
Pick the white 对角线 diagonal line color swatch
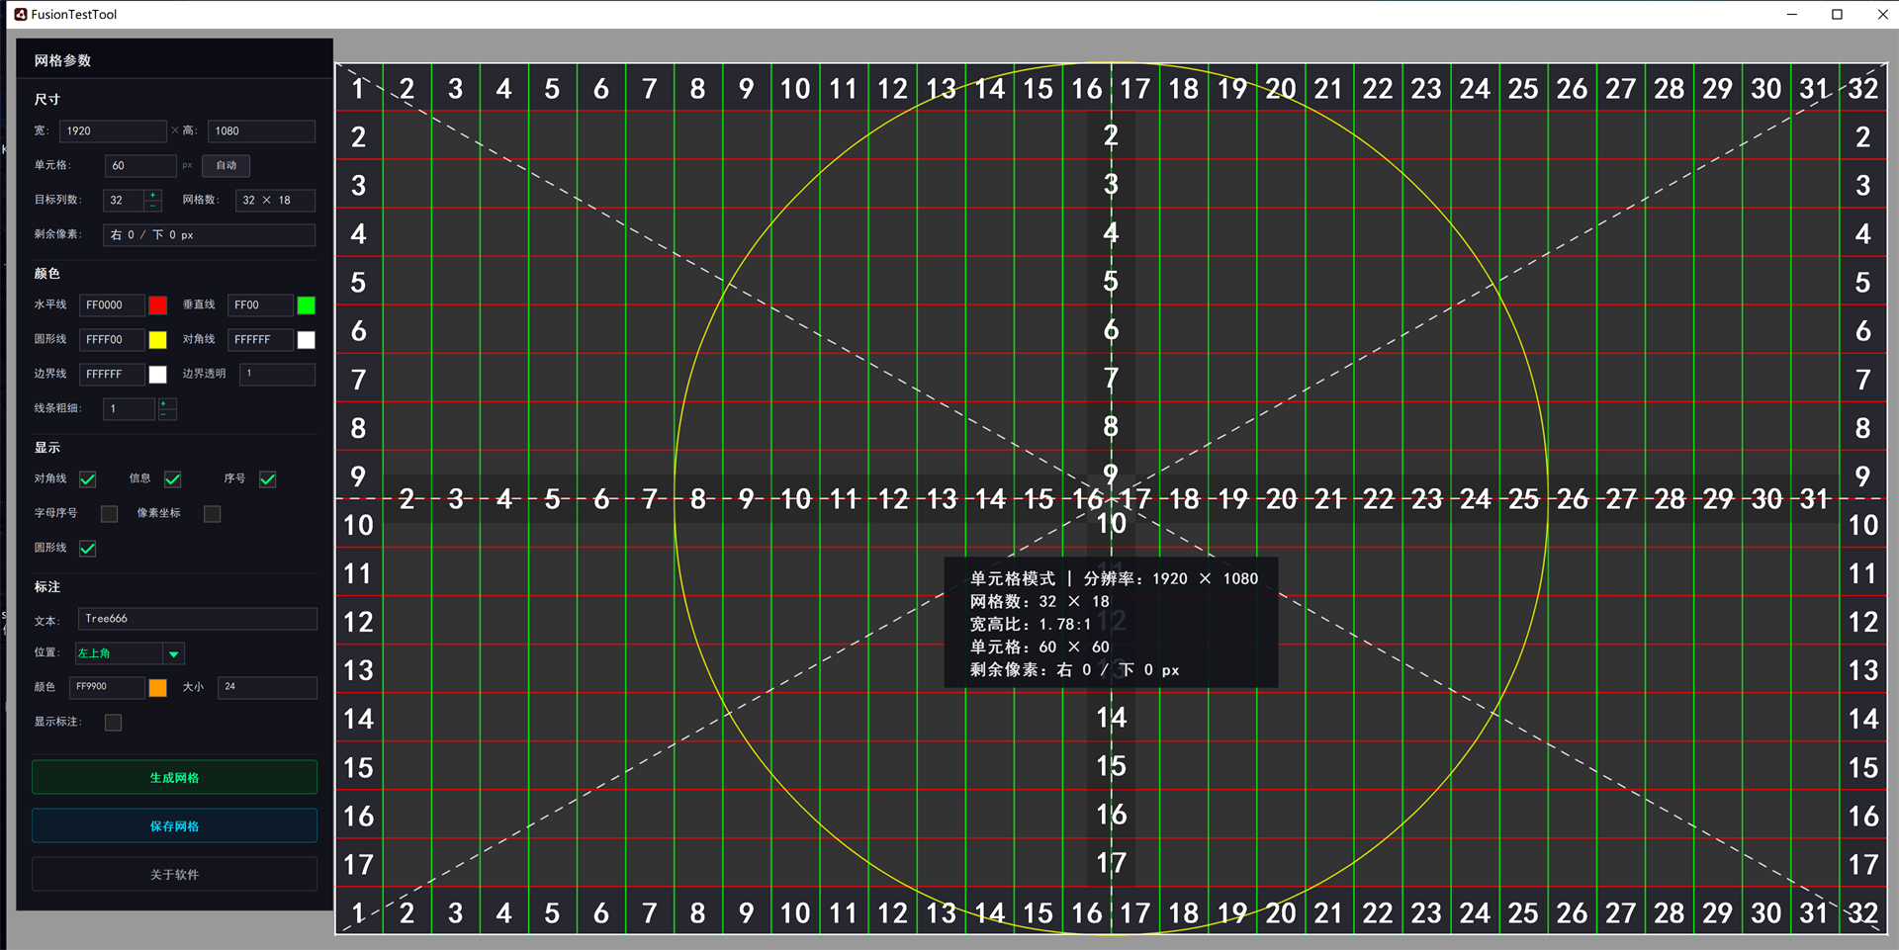307,340
